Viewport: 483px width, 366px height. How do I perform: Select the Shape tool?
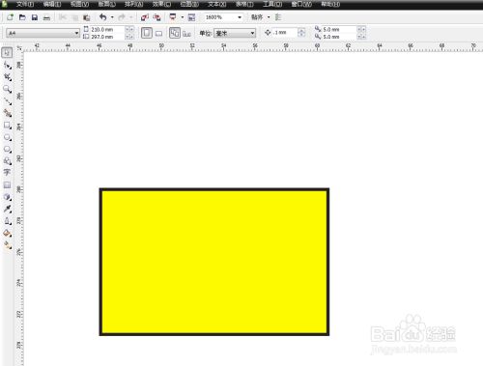coord(8,66)
